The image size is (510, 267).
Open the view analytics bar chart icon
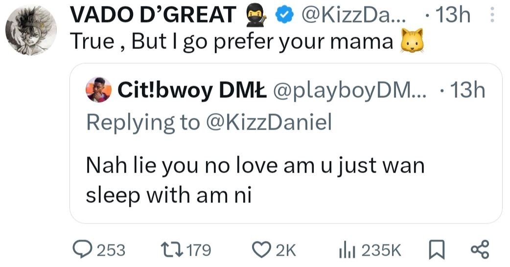coord(347,250)
